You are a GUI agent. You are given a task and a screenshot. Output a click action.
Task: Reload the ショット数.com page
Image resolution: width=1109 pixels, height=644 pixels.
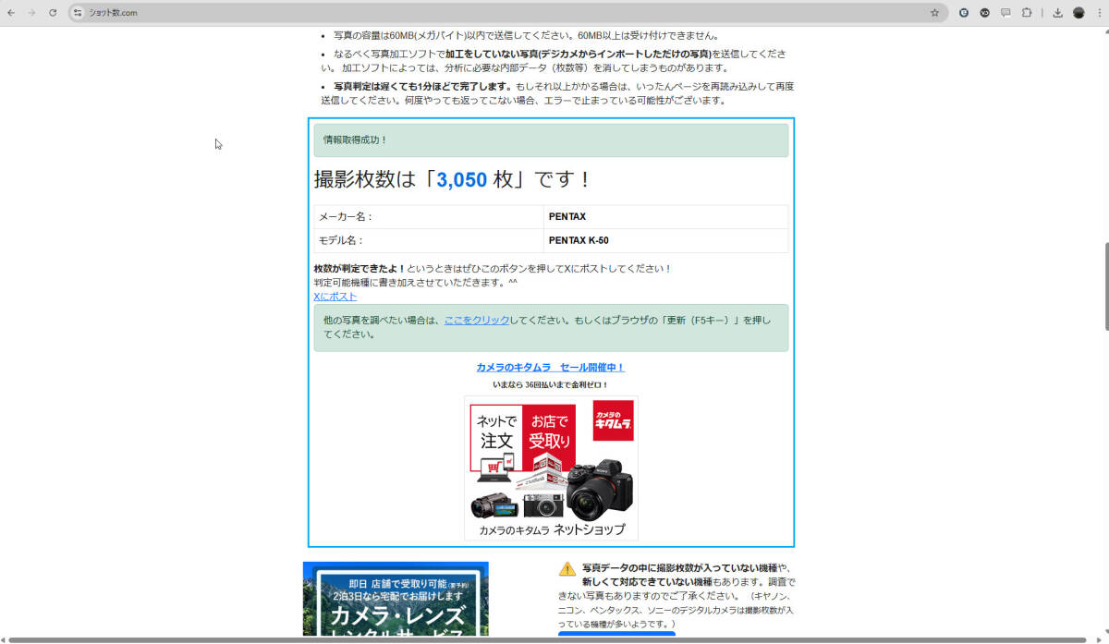coord(53,13)
